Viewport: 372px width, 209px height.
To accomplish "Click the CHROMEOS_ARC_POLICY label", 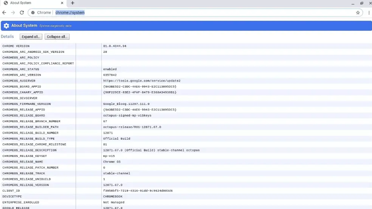I will (21, 57).
